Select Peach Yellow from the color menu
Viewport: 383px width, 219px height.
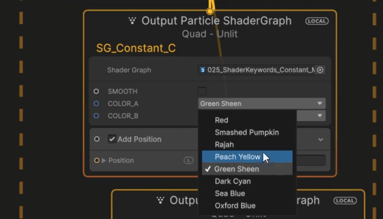click(x=238, y=157)
